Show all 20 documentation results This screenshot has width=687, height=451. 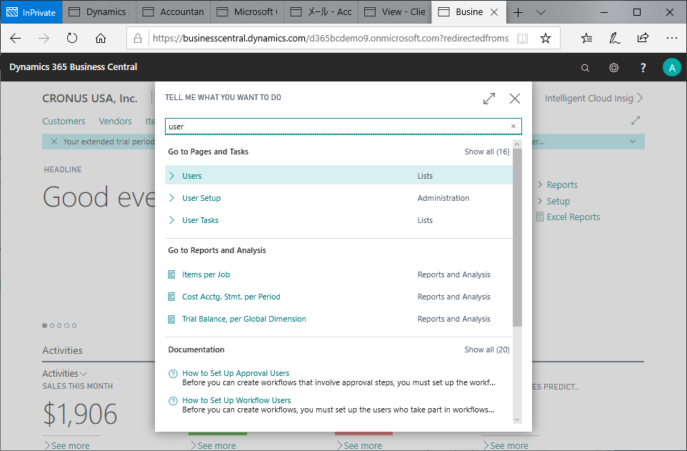click(487, 350)
